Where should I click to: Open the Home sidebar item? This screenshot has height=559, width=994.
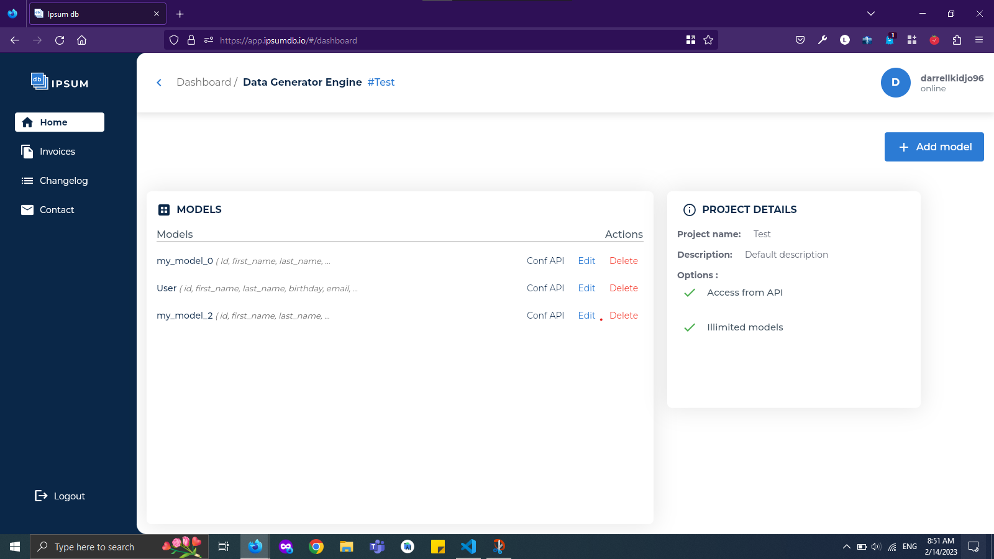60,122
